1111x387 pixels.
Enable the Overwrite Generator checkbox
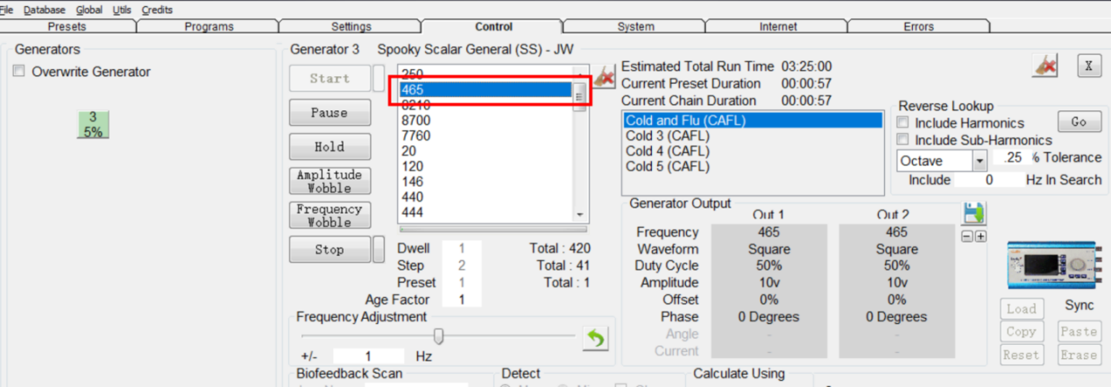19,72
